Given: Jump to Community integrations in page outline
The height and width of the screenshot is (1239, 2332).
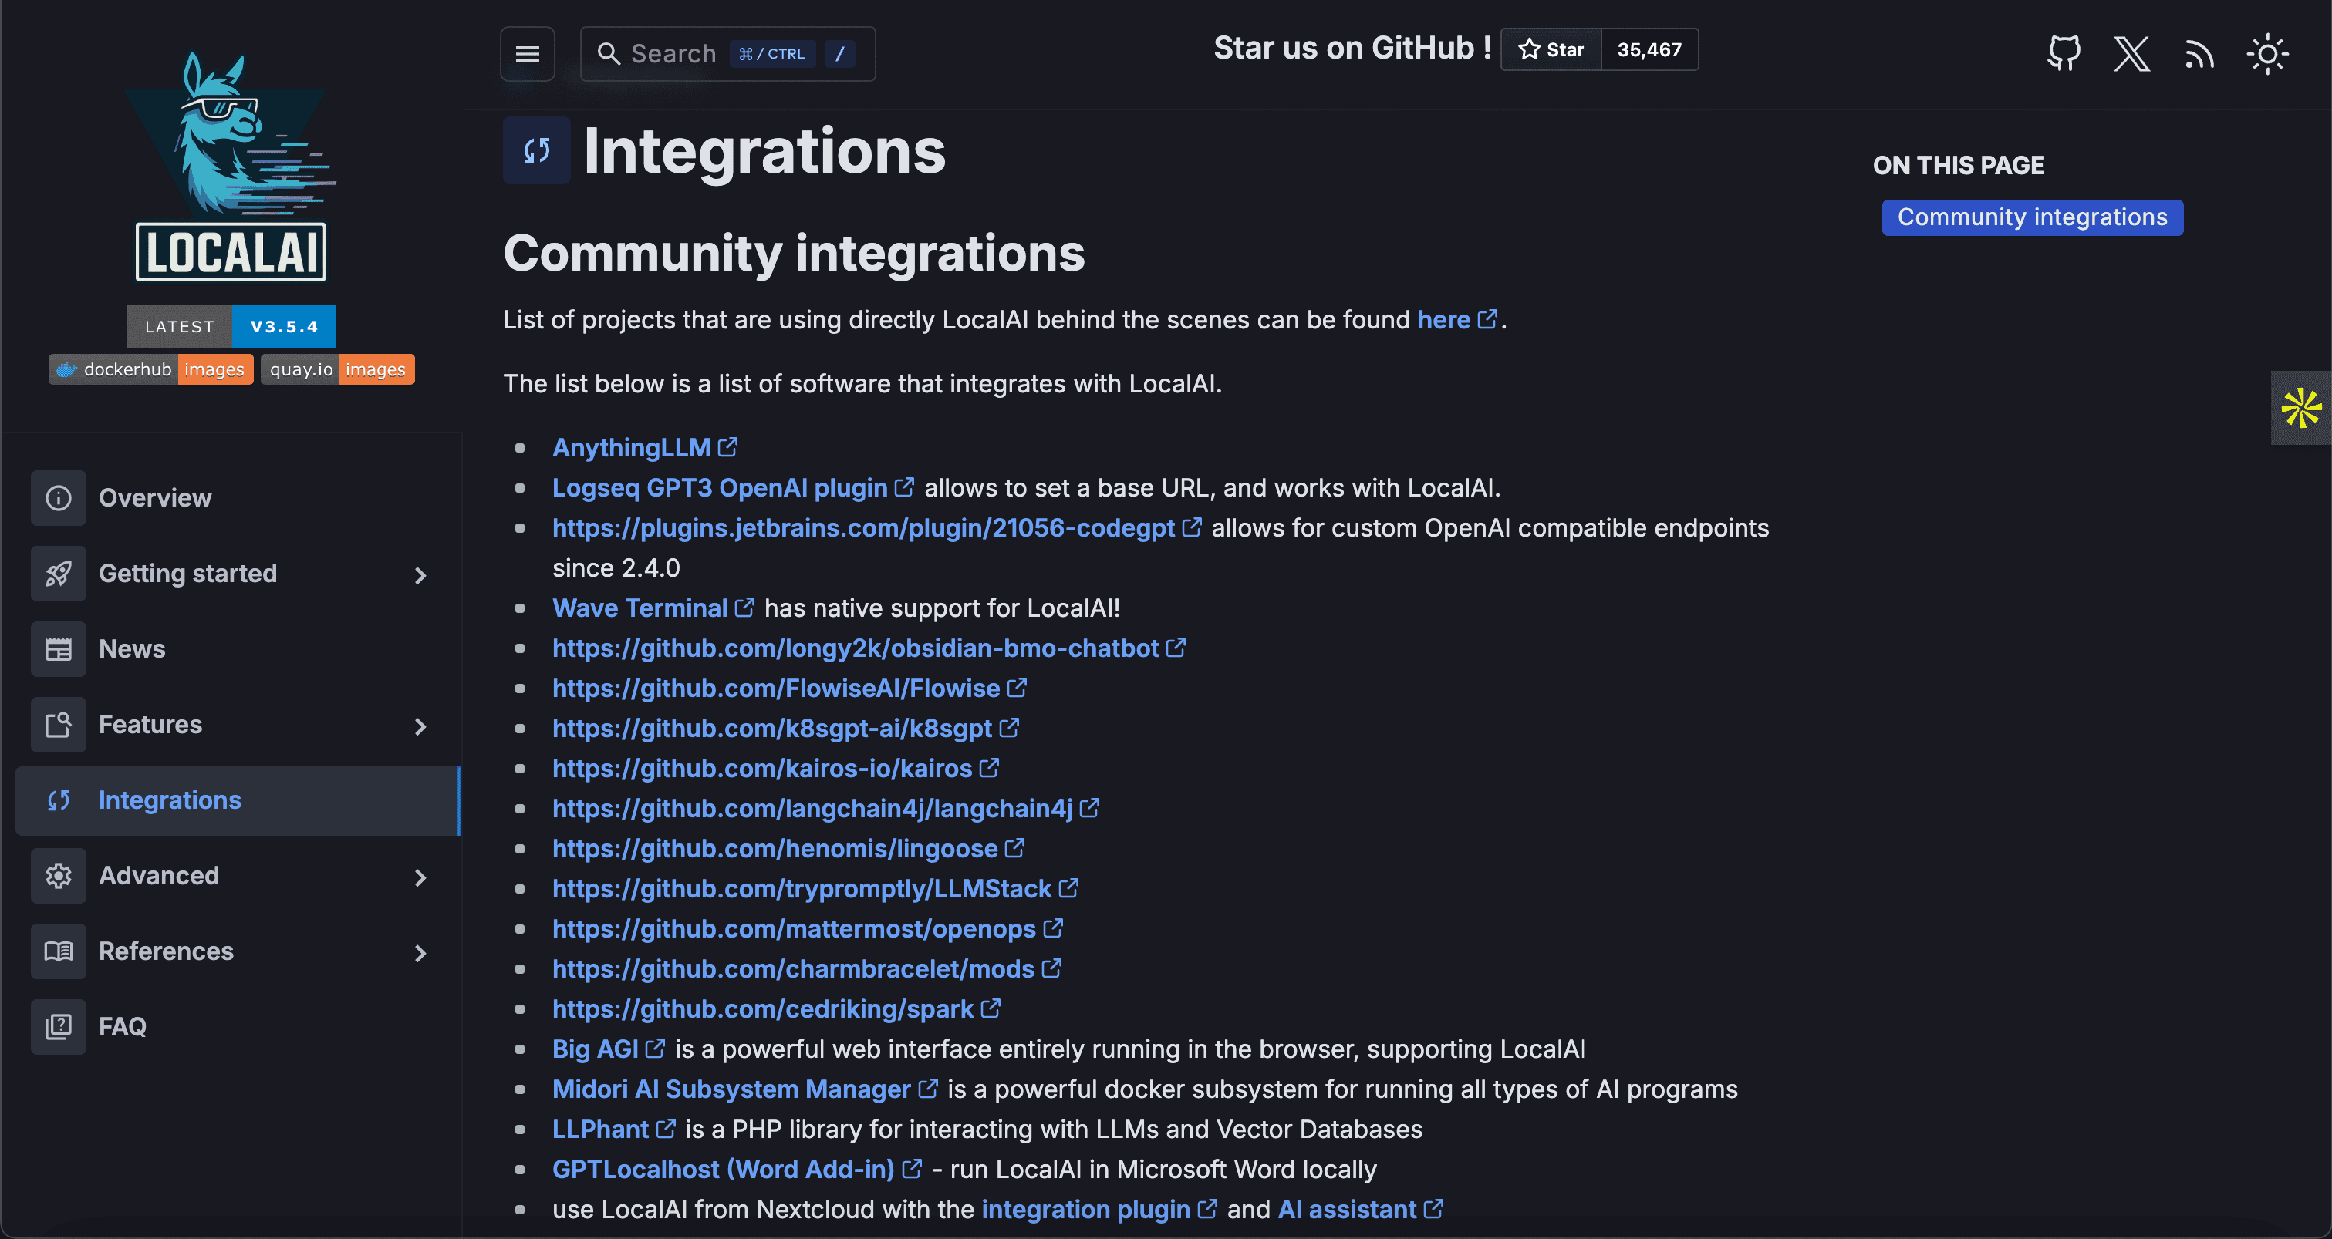Looking at the screenshot, I should pos(2033,217).
